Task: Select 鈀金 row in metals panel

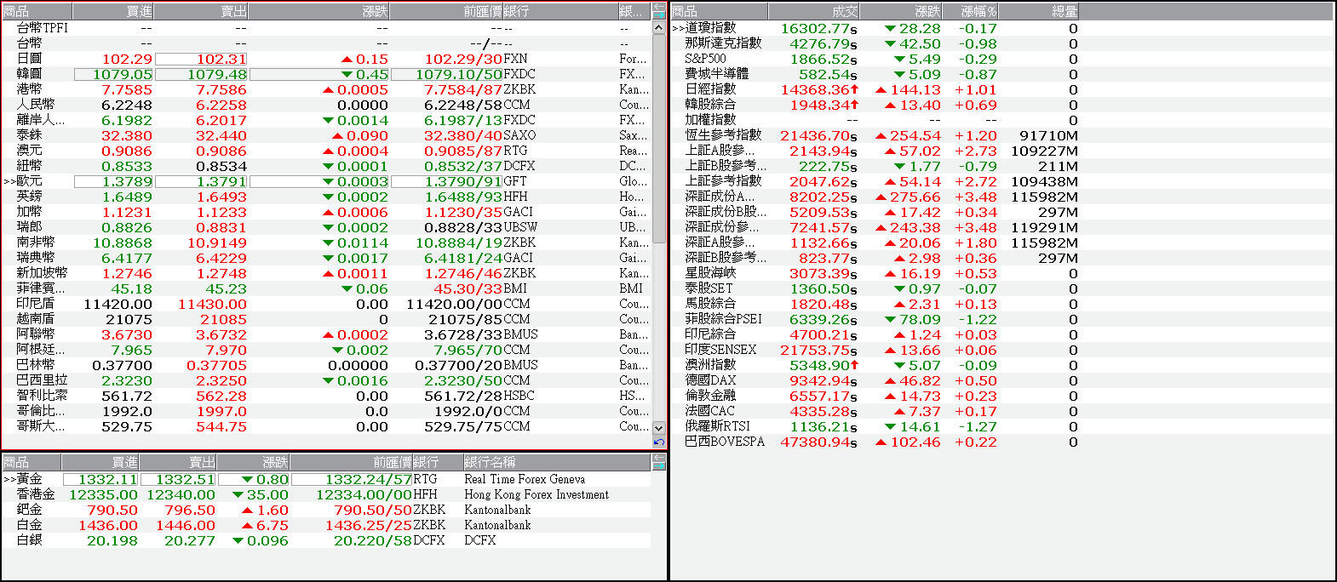Action: (326, 510)
